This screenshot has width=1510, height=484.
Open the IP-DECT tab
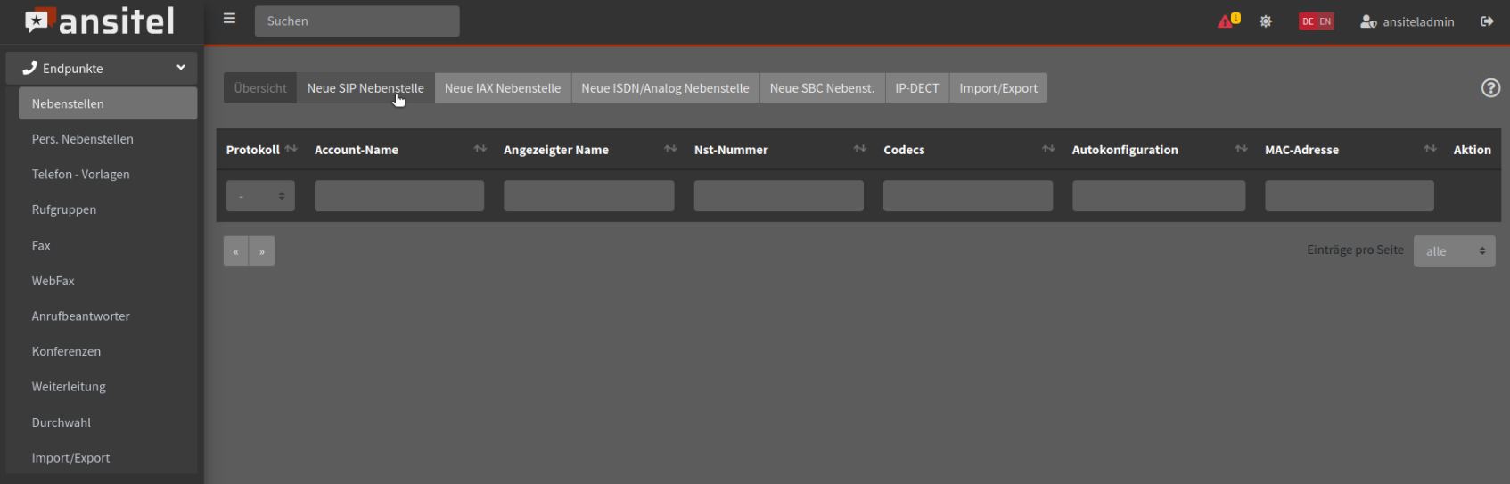click(916, 88)
